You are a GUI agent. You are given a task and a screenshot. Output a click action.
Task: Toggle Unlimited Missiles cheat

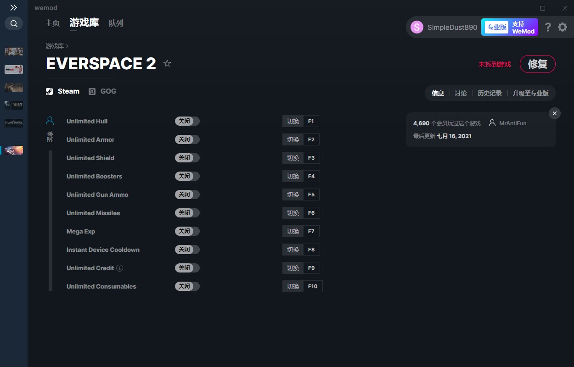coord(187,213)
